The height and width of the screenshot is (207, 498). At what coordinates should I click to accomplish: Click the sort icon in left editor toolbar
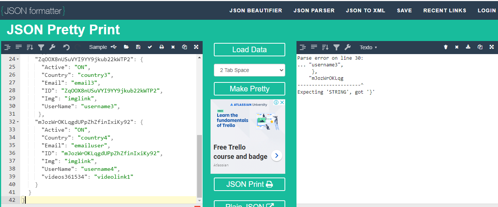30,47
